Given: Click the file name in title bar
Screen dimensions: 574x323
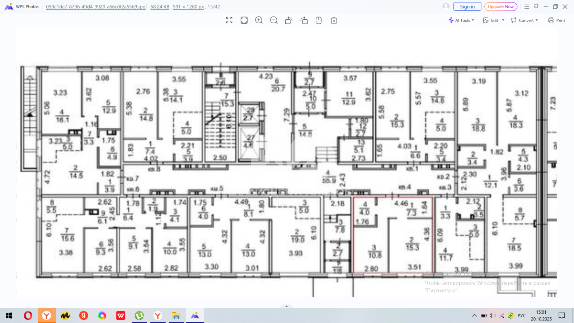Looking at the screenshot, I should click(96, 7).
